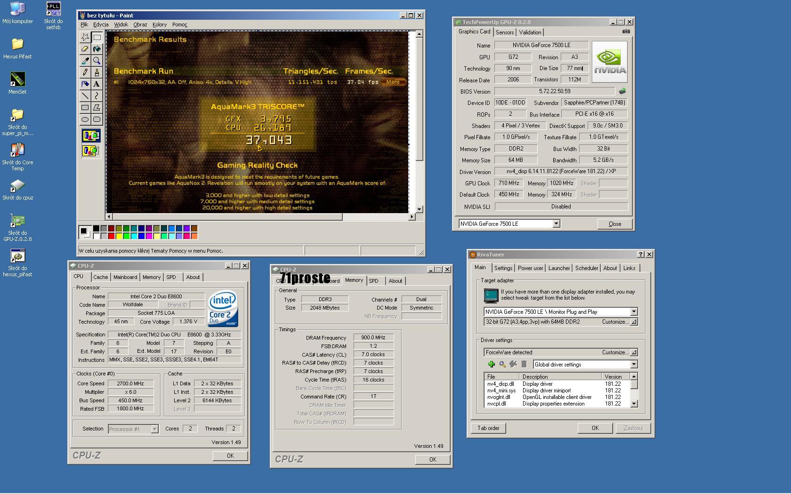Click Paint vertical scrollbar down arrow

tap(419, 209)
